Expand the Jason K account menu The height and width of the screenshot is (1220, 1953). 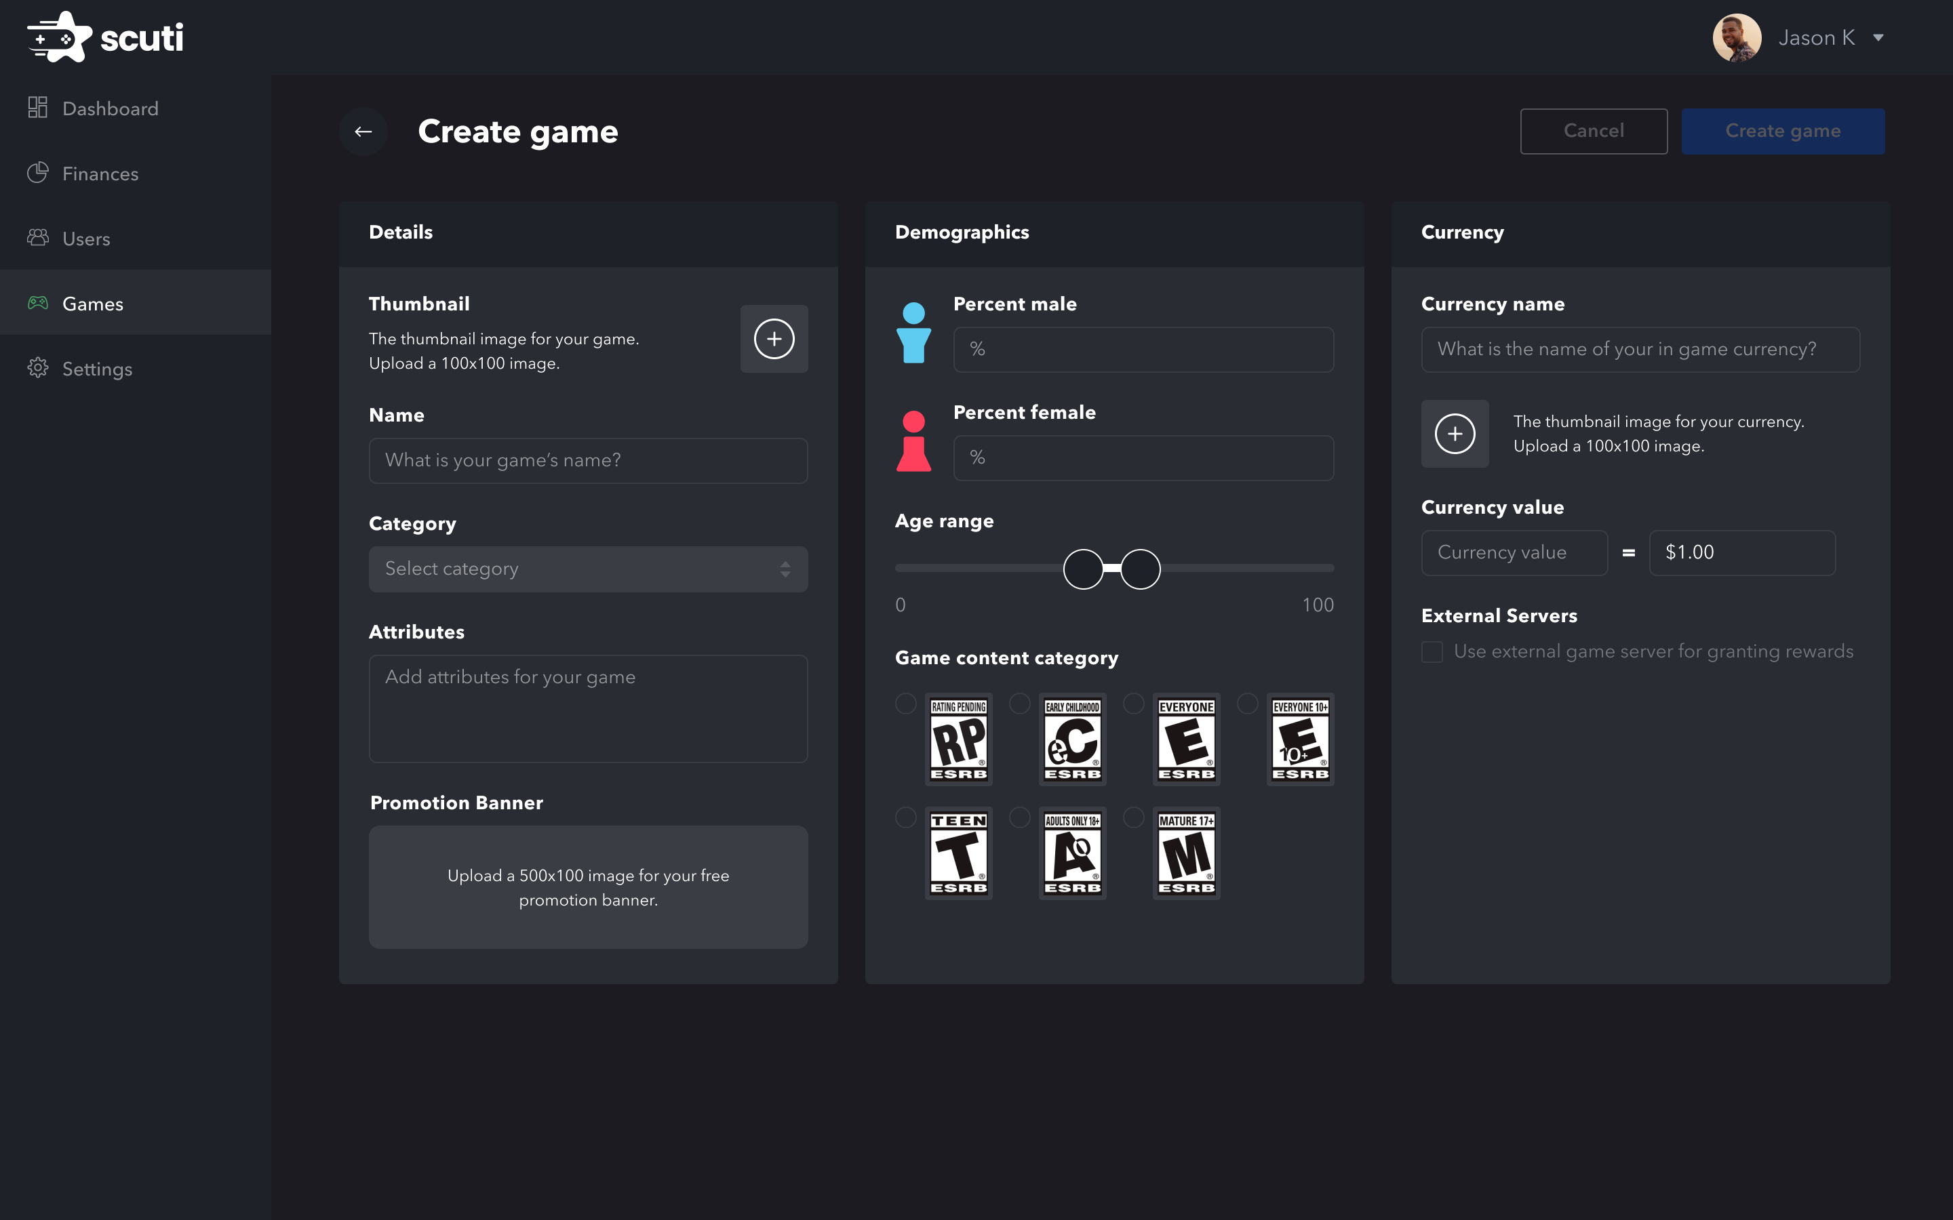coord(1833,37)
